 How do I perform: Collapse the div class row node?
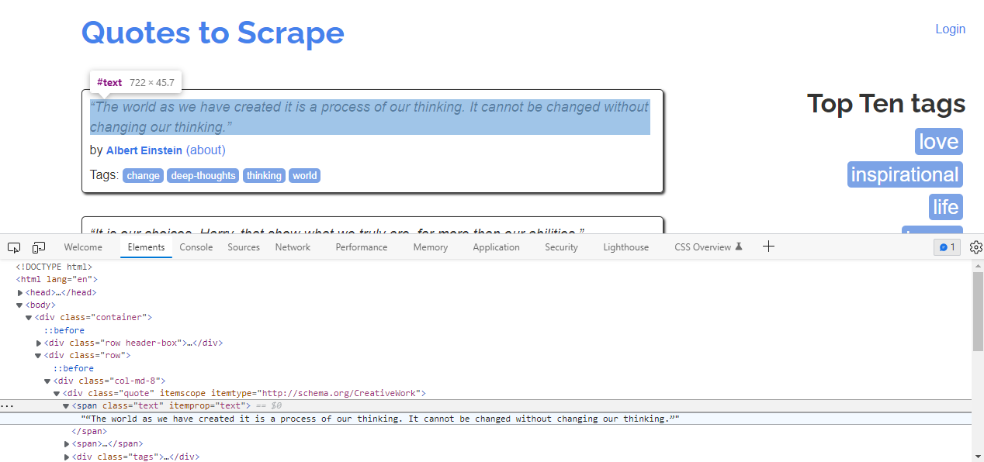39,356
